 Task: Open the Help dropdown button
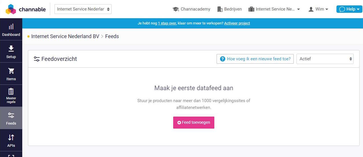(349, 9)
